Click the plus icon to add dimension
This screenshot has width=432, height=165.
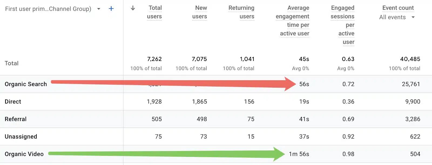click(x=111, y=9)
